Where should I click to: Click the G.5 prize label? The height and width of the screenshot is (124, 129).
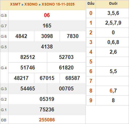click(4, 47)
